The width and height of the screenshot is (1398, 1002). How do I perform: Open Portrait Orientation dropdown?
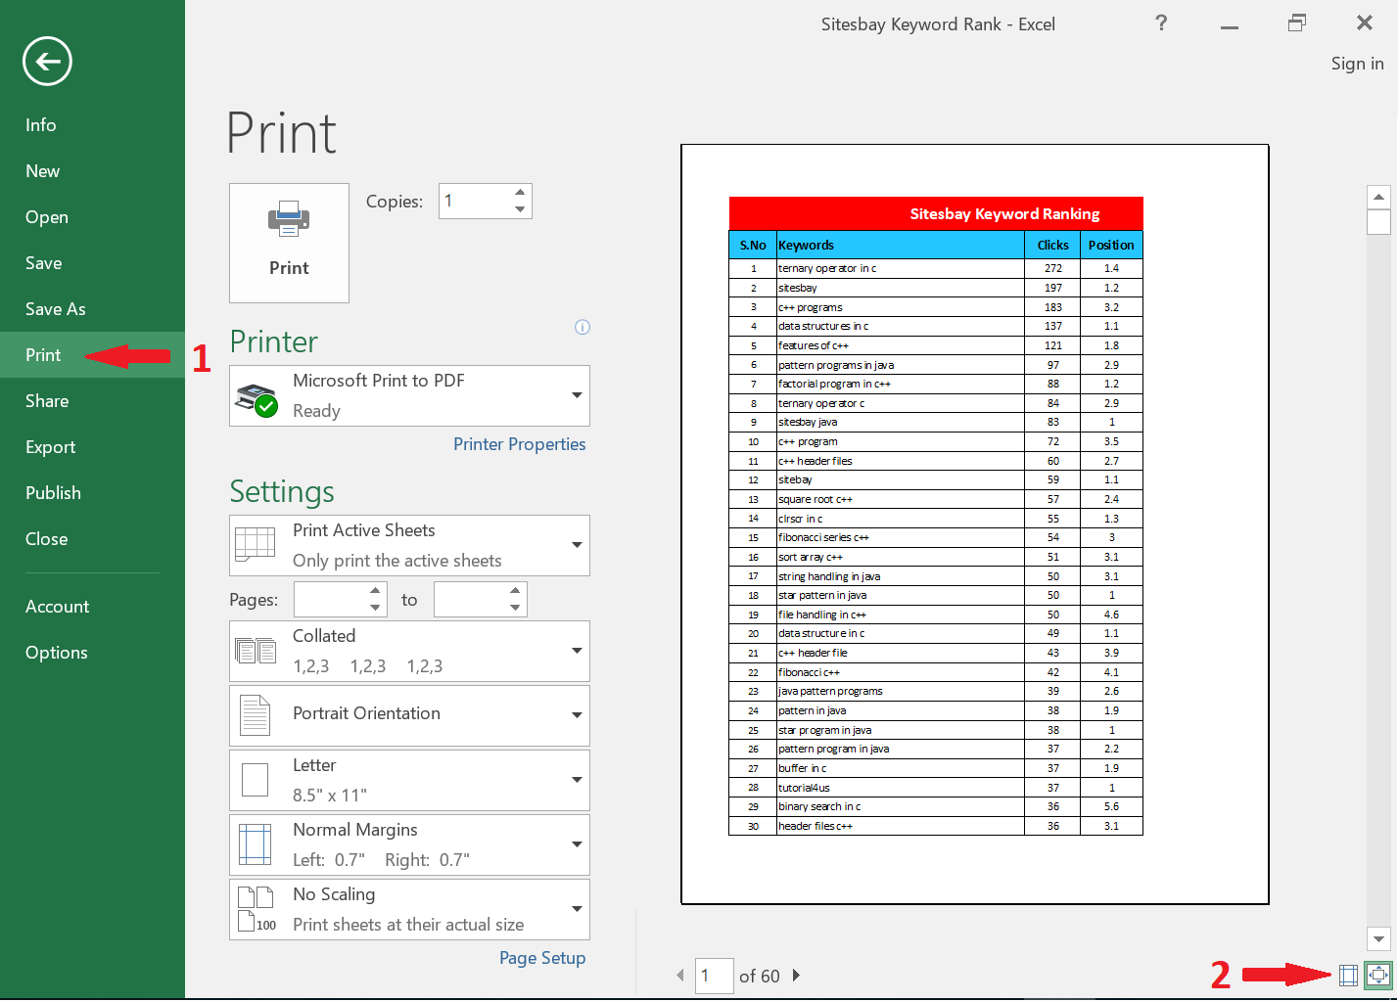(409, 715)
